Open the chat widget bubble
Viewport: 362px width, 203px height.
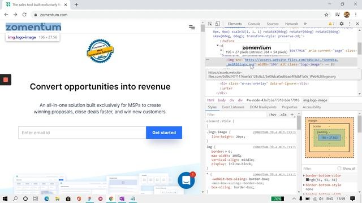tap(186, 180)
